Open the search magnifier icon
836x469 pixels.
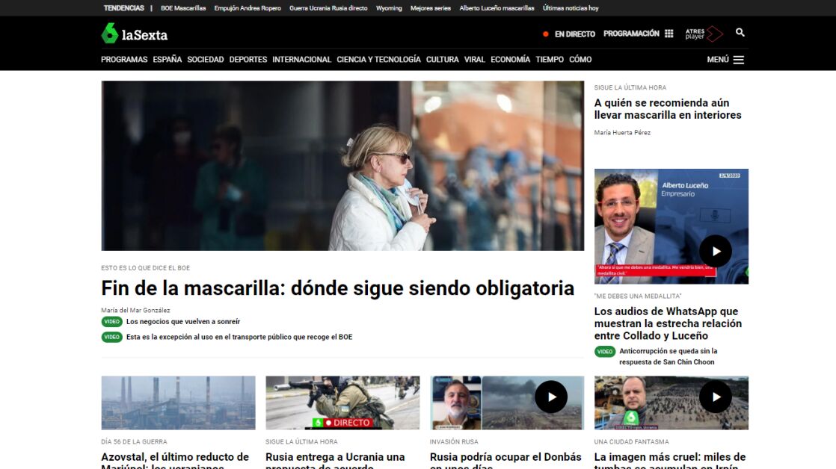(740, 33)
